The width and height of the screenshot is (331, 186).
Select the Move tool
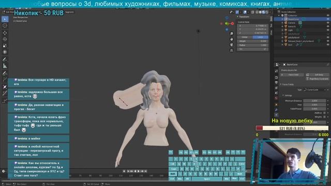tap(5, 33)
